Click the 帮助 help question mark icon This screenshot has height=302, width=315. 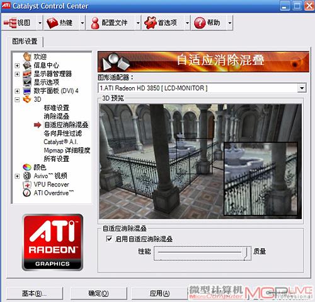point(200,23)
